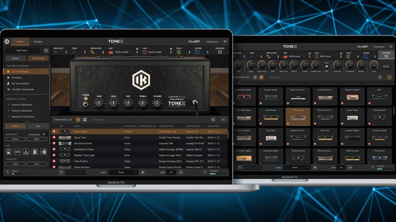
Task: Select last type filter icon in Type row
Action: [x=43, y=152]
